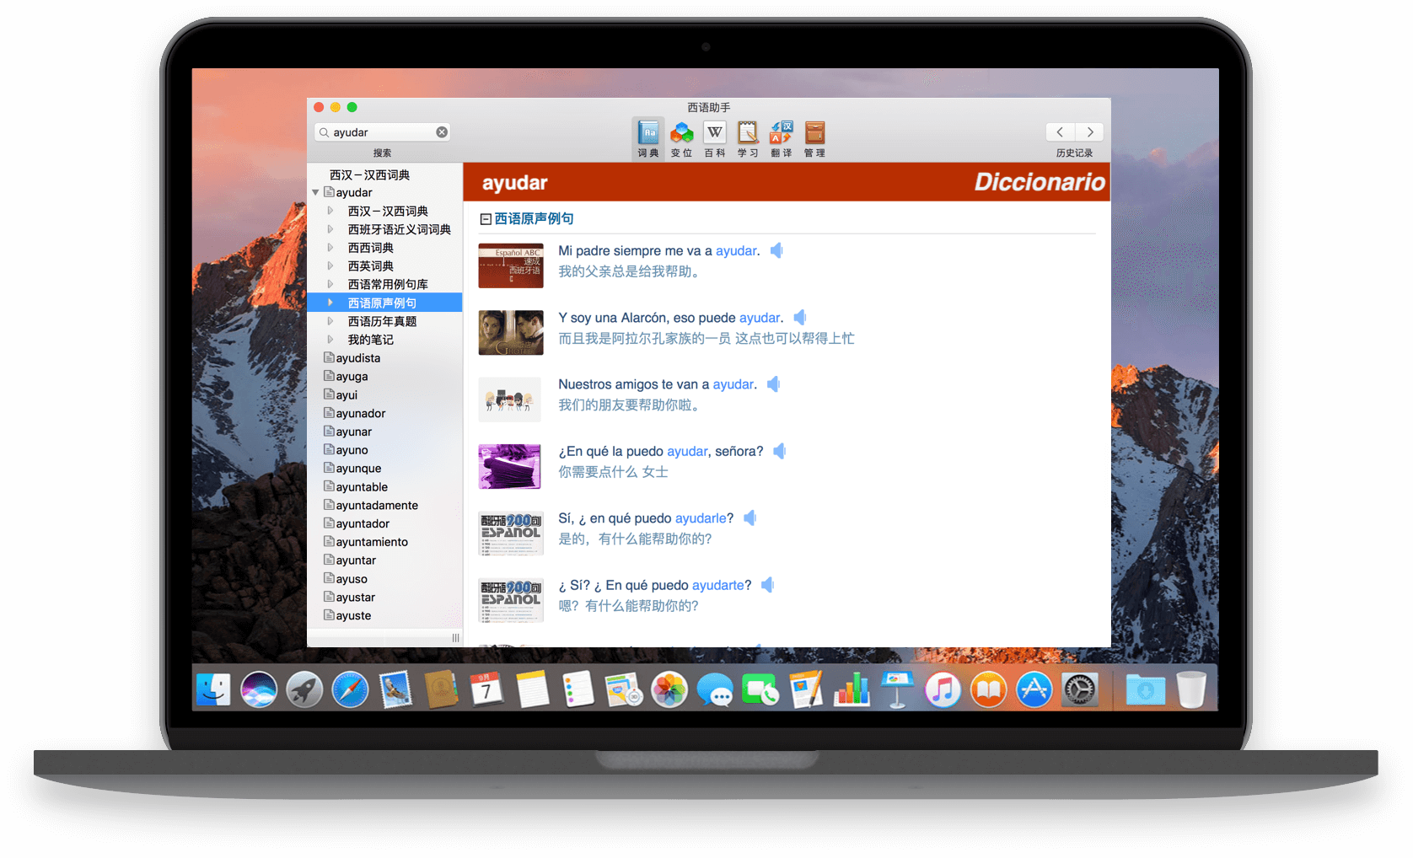Collapse the ayudar tree node

pos(315,193)
